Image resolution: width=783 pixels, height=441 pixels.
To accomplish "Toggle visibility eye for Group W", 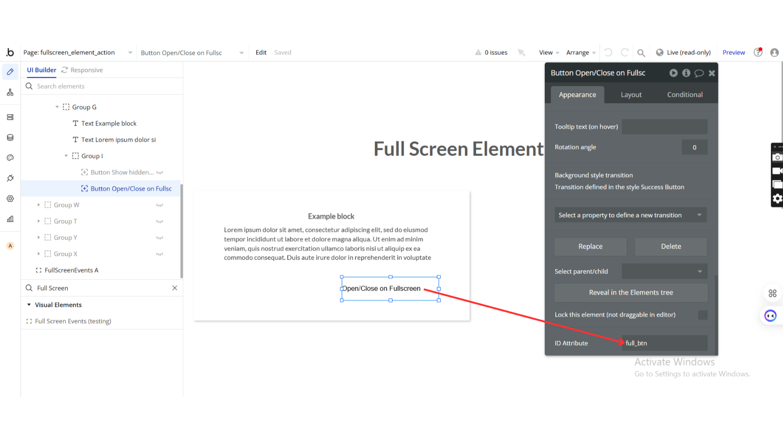I will point(159,205).
